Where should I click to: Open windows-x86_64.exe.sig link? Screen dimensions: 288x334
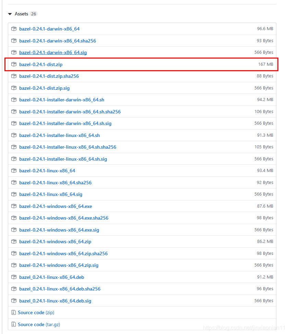[59, 230]
